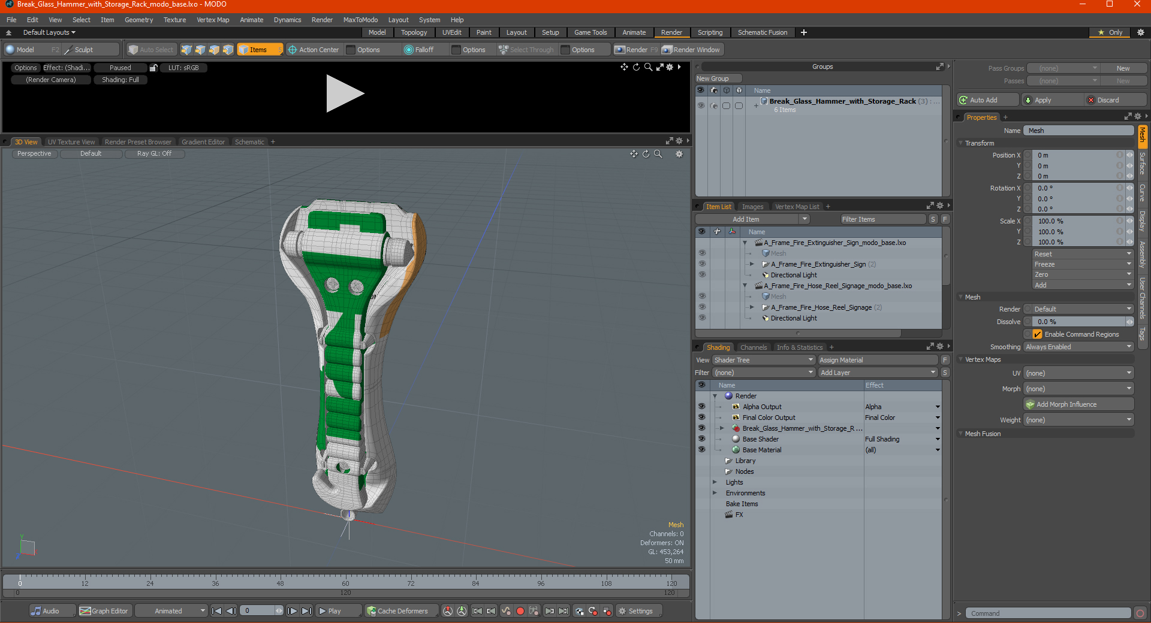
Task: Unlock the preview render lock icon
Action: click(x=153, y=68)
